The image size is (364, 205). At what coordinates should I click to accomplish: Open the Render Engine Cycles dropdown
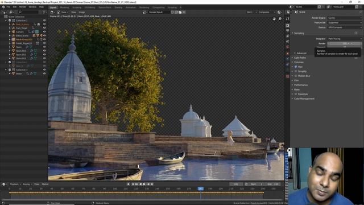click(x=345, y=18)
